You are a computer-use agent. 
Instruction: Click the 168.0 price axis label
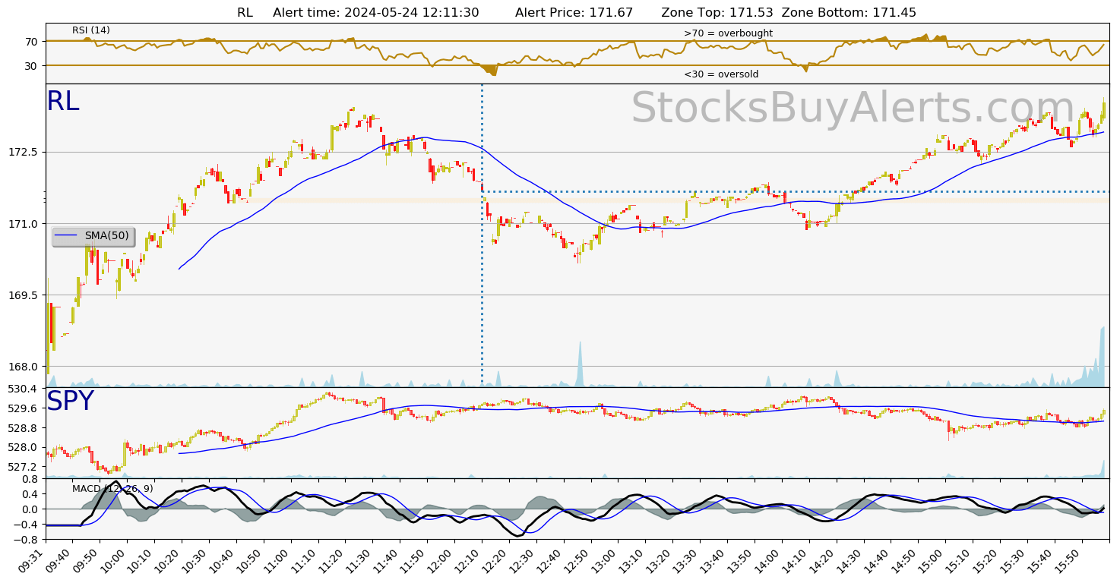click(22, 366)
